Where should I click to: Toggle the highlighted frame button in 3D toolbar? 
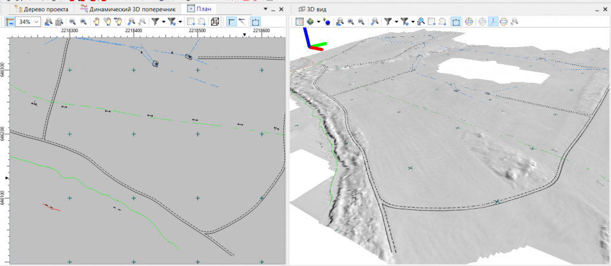[456, 22]
